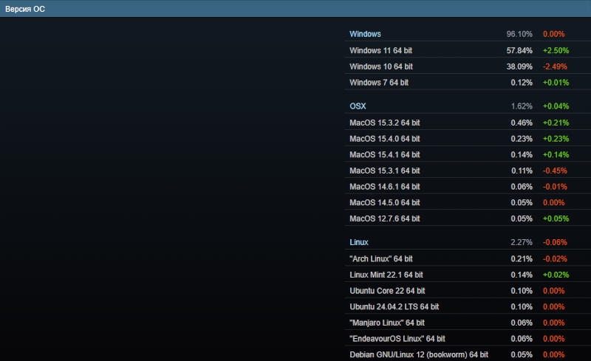This screenshot has height=361, width=591.
Task: Collapse the Windows category heading
Action: 365,34
